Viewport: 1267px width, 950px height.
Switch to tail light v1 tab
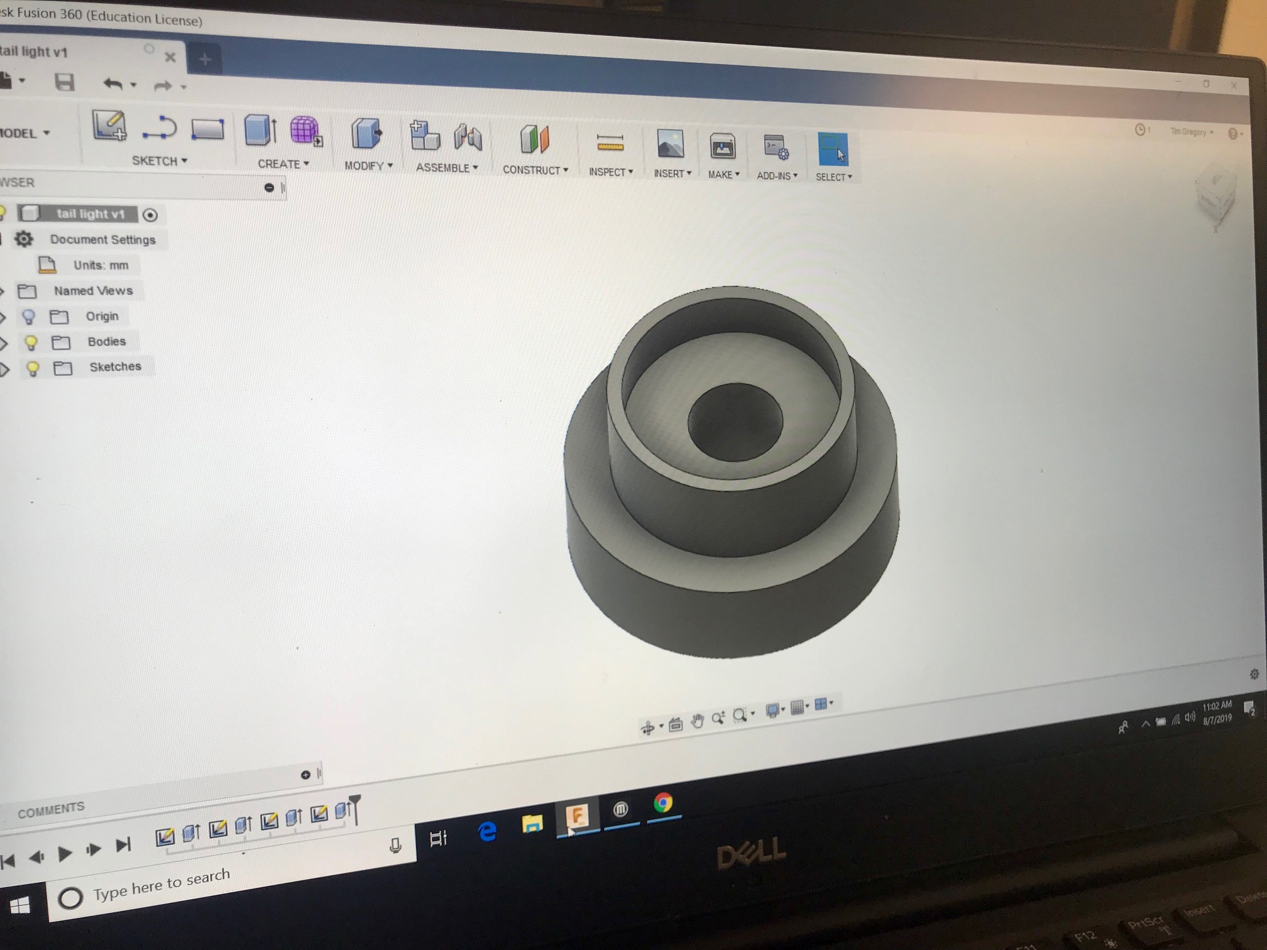click(35, 52)
